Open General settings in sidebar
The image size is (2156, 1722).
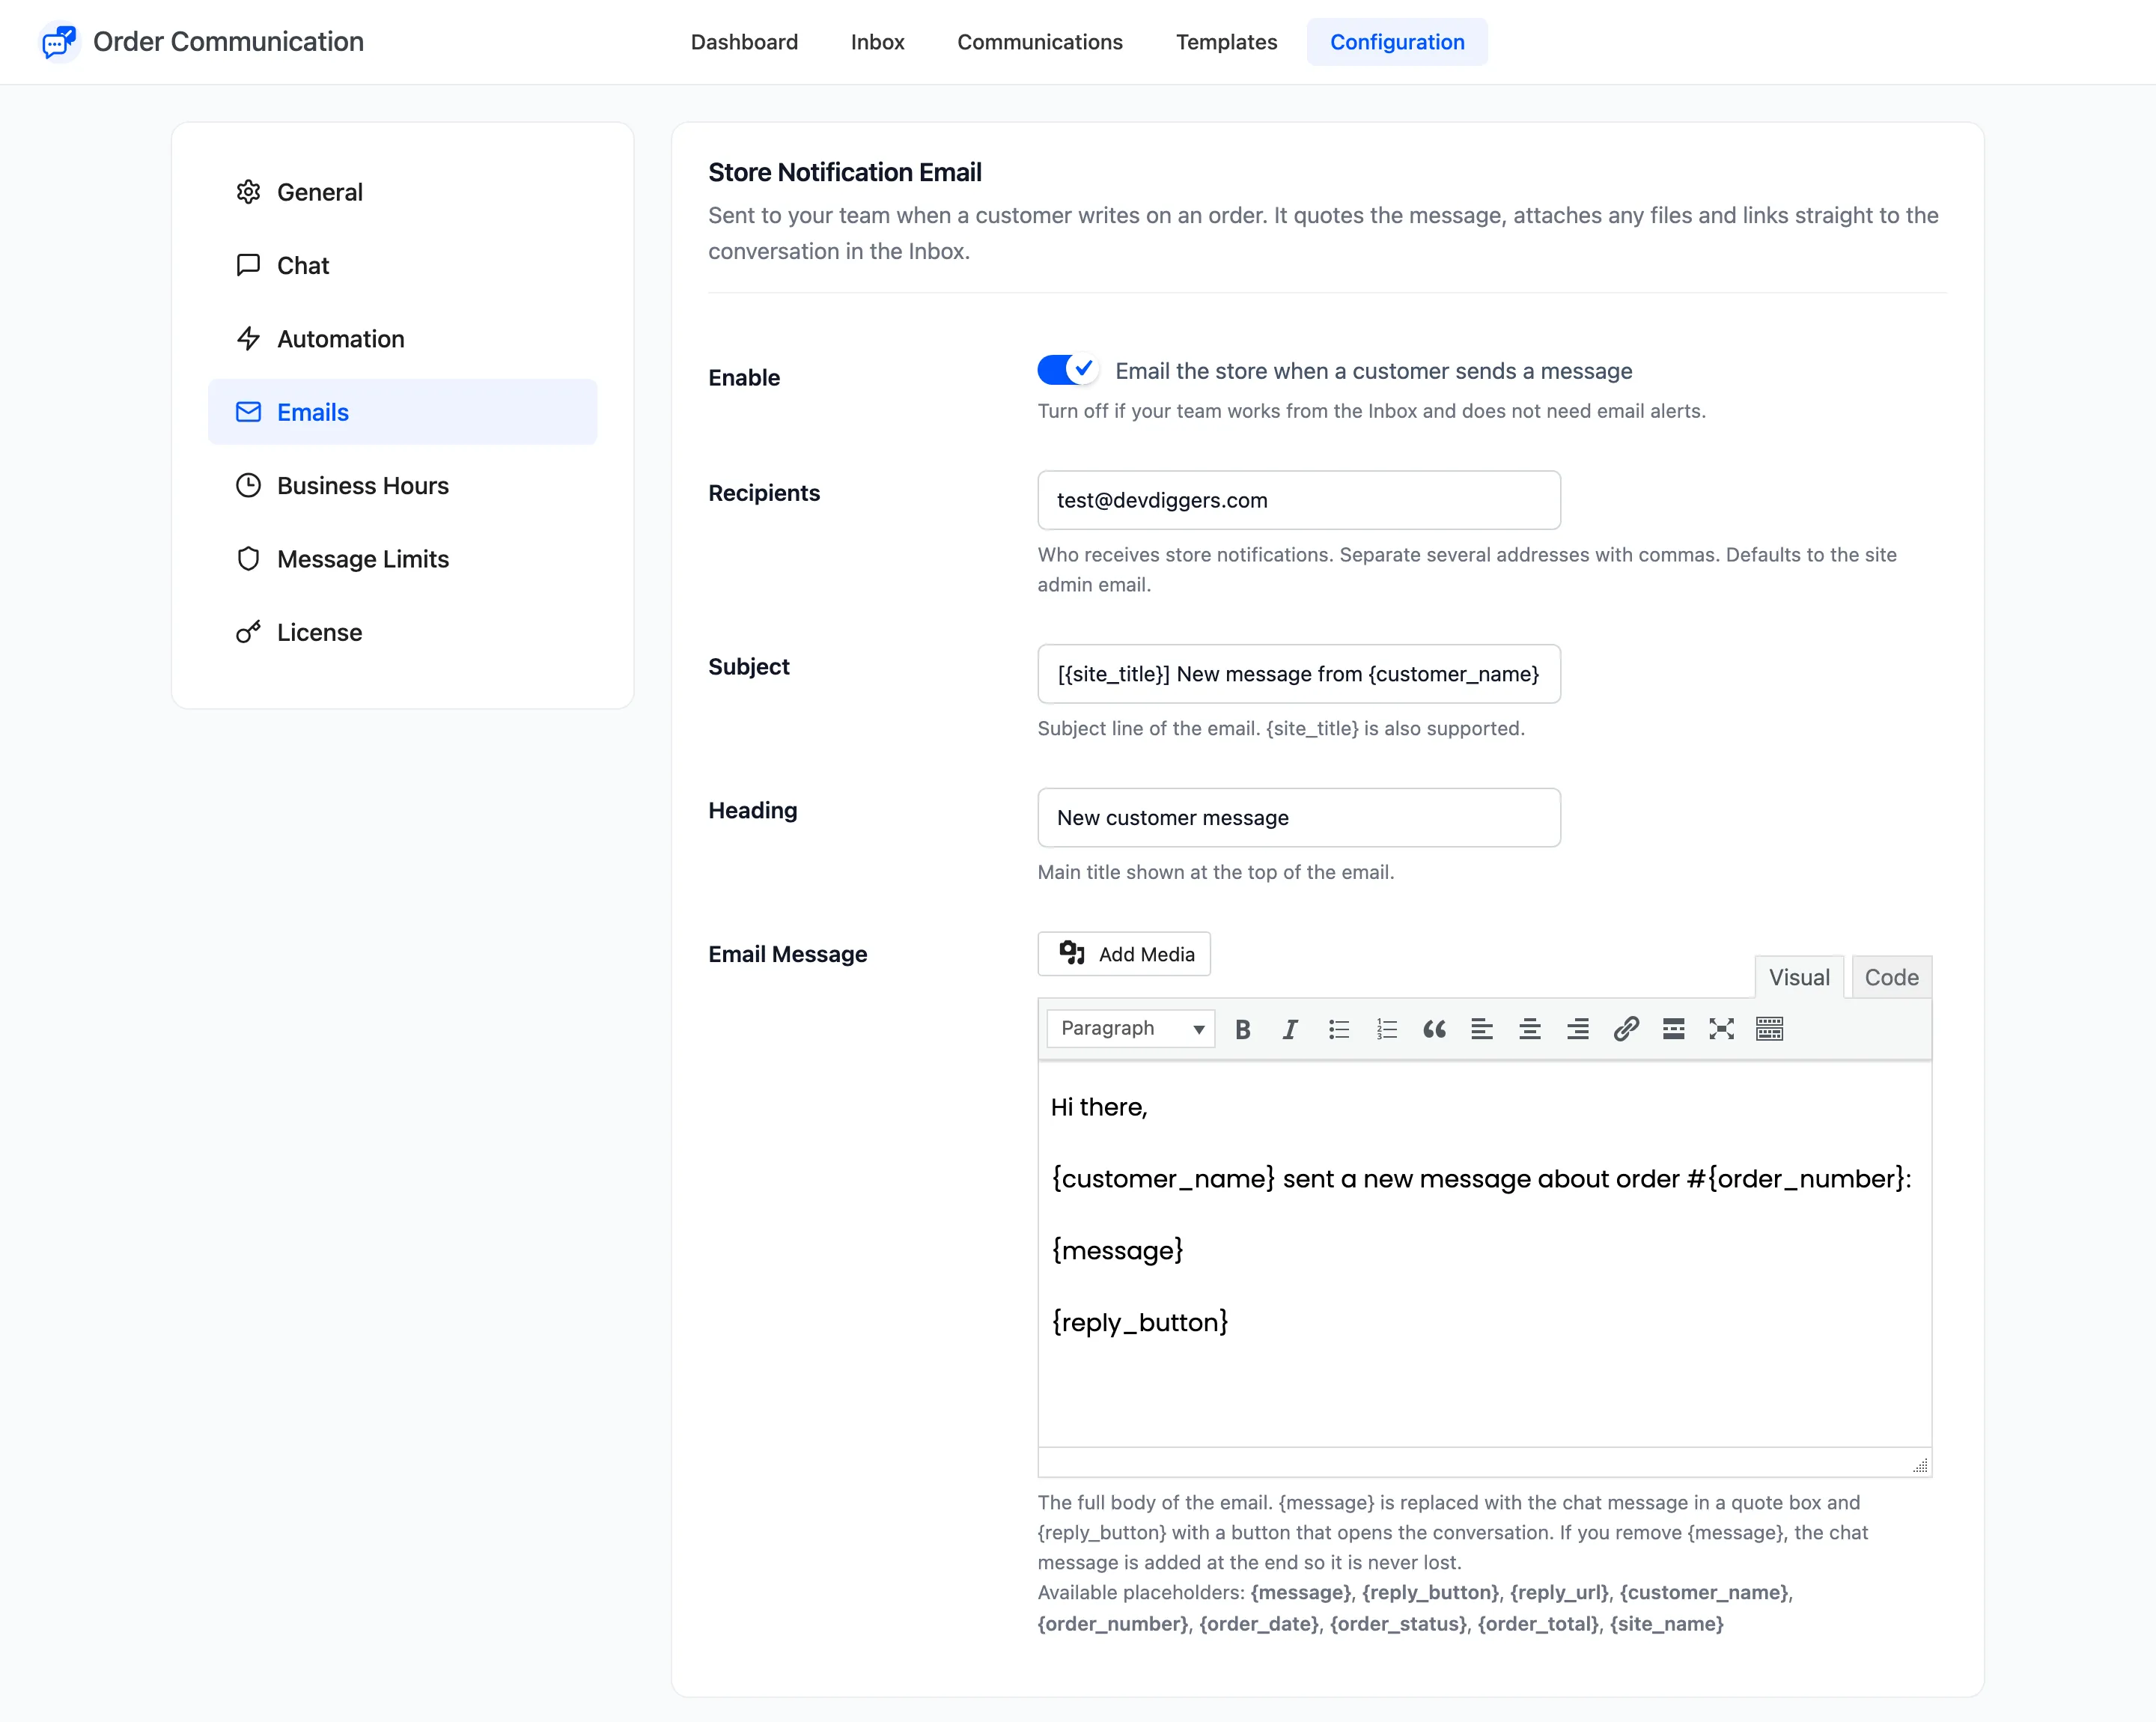(x=402, y=192)
